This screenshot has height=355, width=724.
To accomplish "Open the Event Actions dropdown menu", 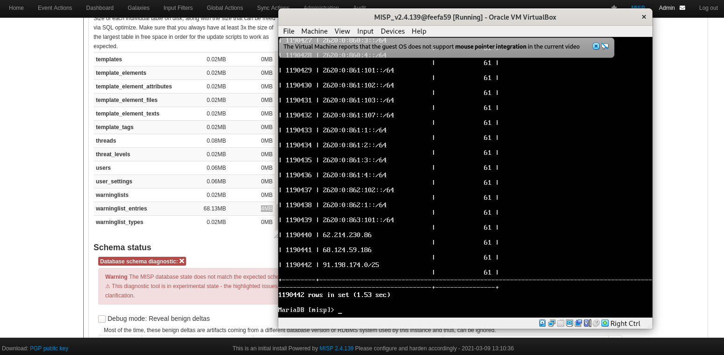I will tap(55, 8).
